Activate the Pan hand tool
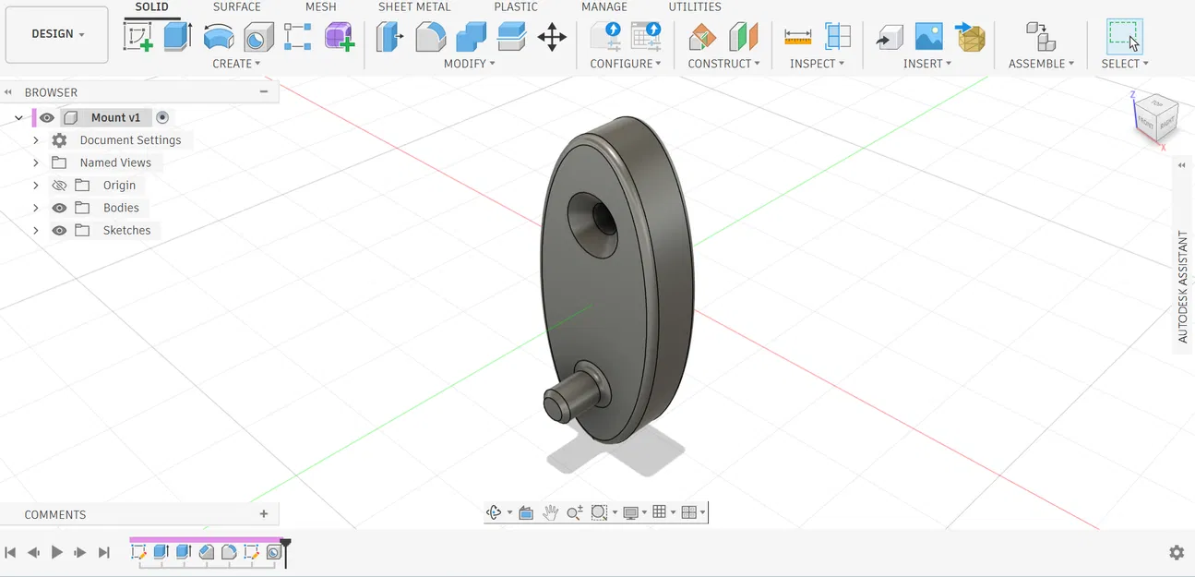 (x=551, y=512)
